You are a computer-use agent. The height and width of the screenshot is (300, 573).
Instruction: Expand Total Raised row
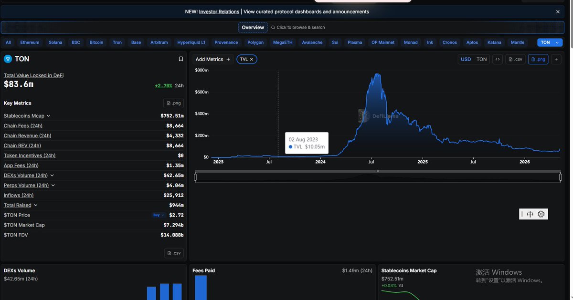click(35, 205)
